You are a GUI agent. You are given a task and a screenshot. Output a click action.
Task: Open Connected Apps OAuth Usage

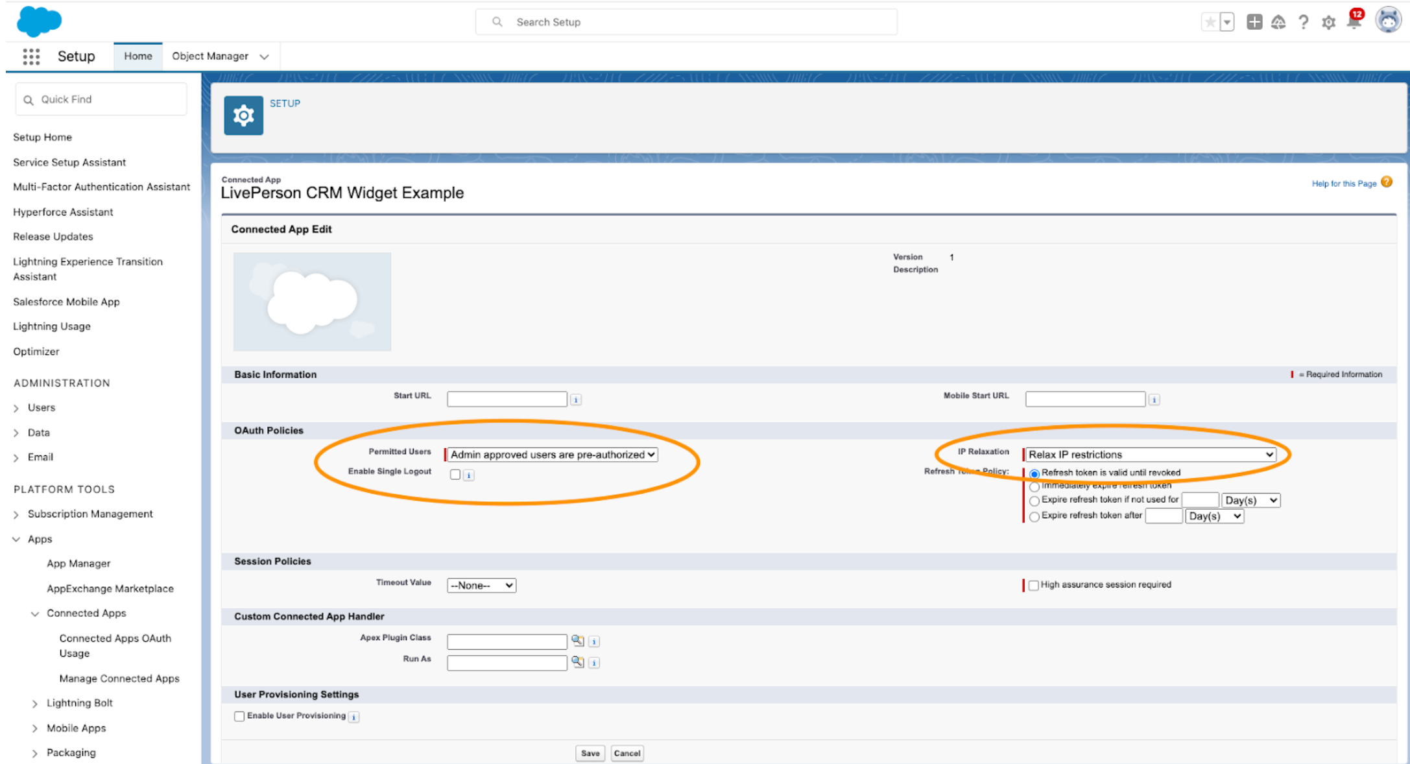(x=115, y=646)
